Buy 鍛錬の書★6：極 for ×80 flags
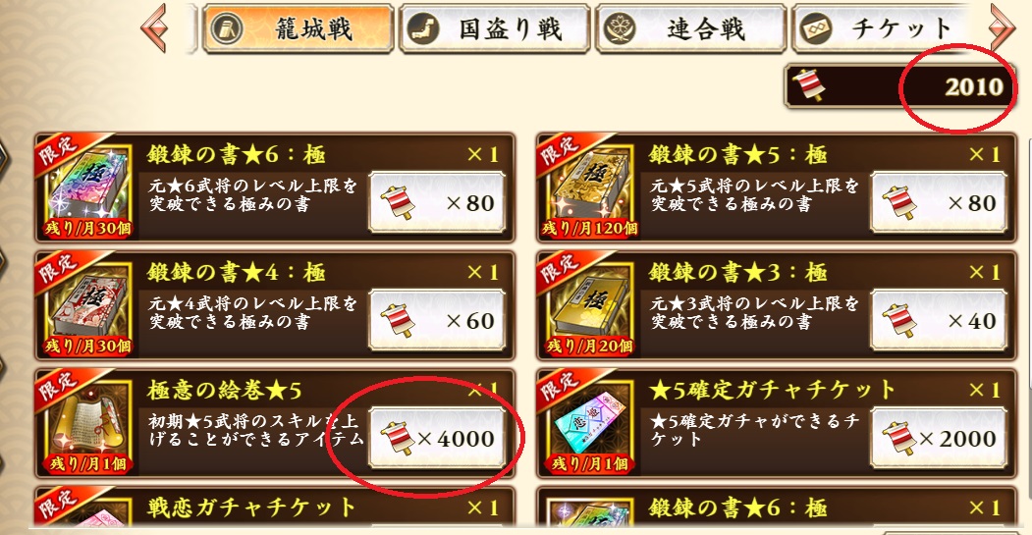Image resolution: width=1032 pixels, height=535 pixels. click(x=437, y=202)
